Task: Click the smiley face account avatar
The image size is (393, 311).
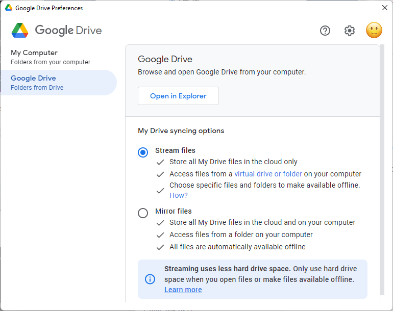Action: coord(374,30)
